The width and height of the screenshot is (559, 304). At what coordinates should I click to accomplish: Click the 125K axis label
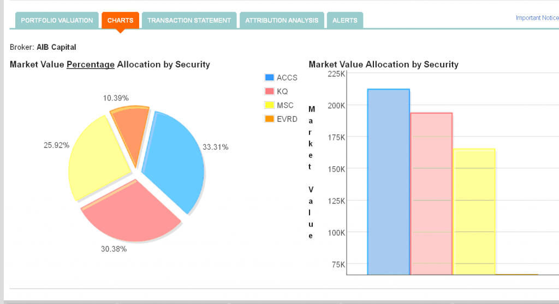point(336,201)
